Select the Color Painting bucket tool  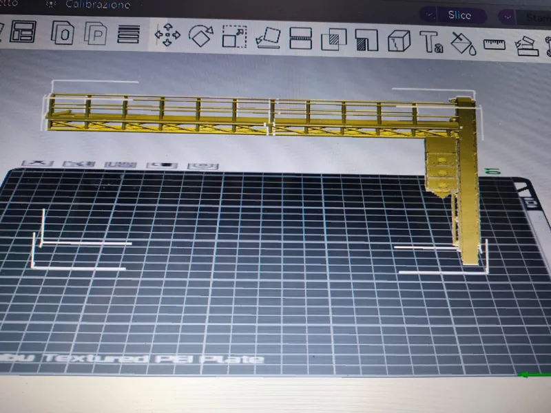(463, 43)
